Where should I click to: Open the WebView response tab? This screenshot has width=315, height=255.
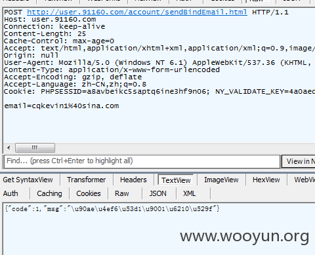click(x=304, y=180)
